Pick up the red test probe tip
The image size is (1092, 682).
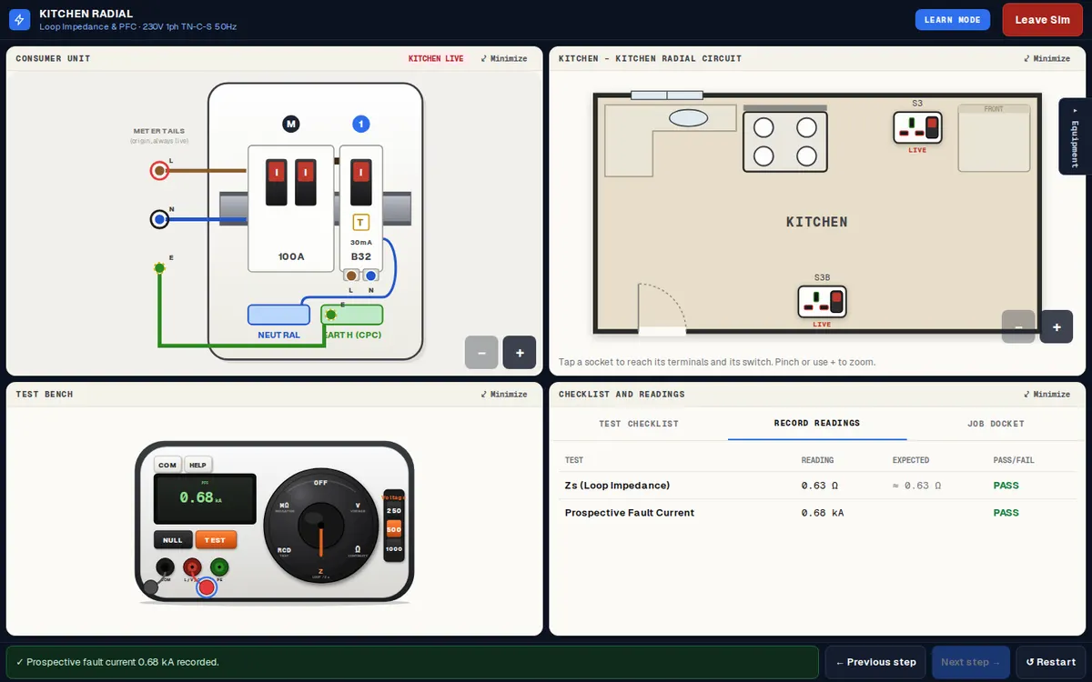click(x=207, y=587)
